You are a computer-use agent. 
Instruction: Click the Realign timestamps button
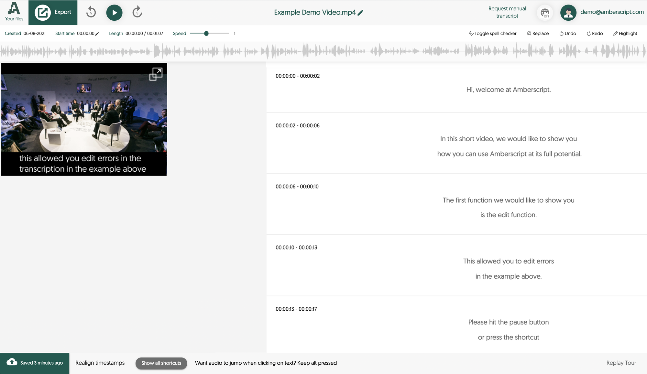point(100,363)
